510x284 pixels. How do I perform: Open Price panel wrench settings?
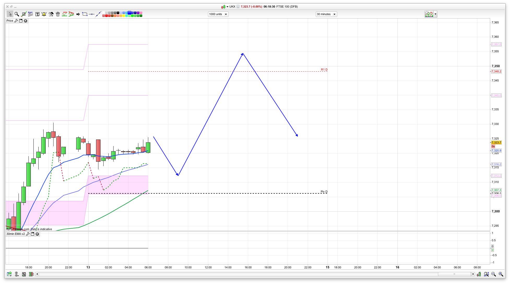click(x=16, y=21)
